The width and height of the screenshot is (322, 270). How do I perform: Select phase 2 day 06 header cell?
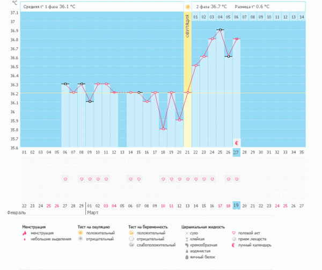[236, 17]
